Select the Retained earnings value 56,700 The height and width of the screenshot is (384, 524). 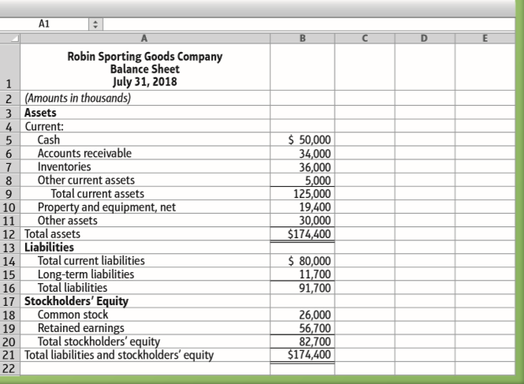(x=316, y=328)
